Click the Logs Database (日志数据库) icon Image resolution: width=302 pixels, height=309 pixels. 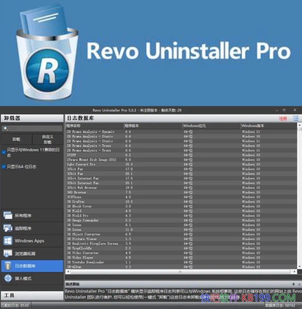8,266
